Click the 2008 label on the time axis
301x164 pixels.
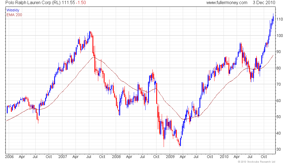(x=116, y=157)
